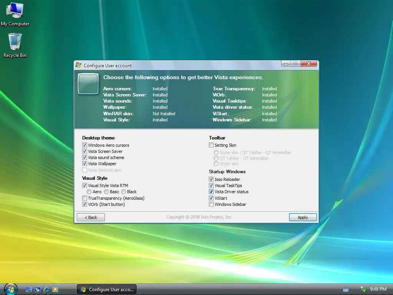This screenshot has width=393, height=295.
Task: Click the 'Startup Windows' section heading
Action: 227,172
